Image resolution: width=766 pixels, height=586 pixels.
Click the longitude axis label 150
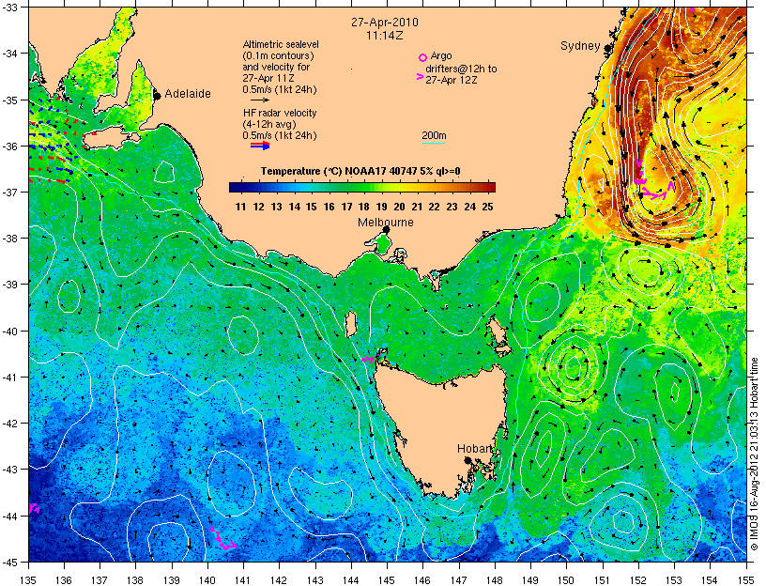tap(567, 580)
